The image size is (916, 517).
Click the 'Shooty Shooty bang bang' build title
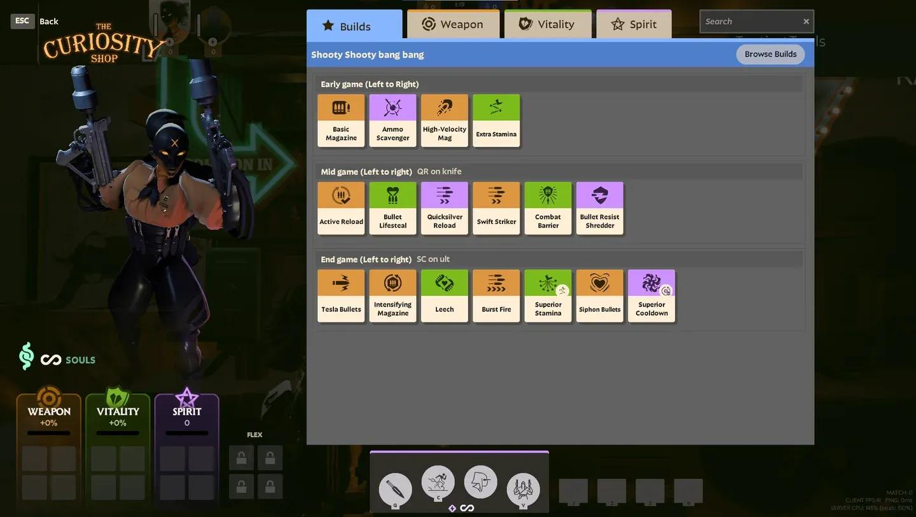point(368,55)
